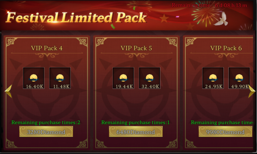Click VIP Pack 4 remaining purchase times:2 label
257x154 pixels.
tap(46, 123)
